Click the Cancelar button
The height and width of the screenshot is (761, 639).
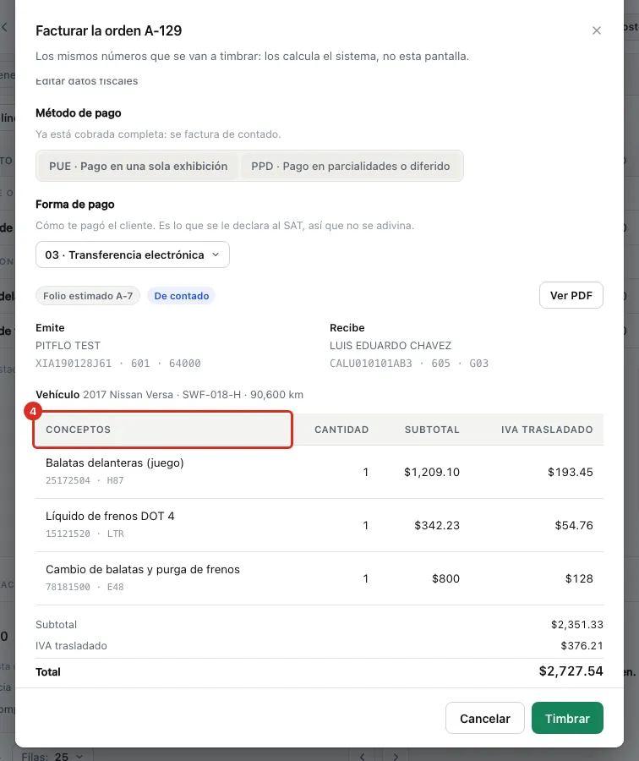(x=484, y=718)
